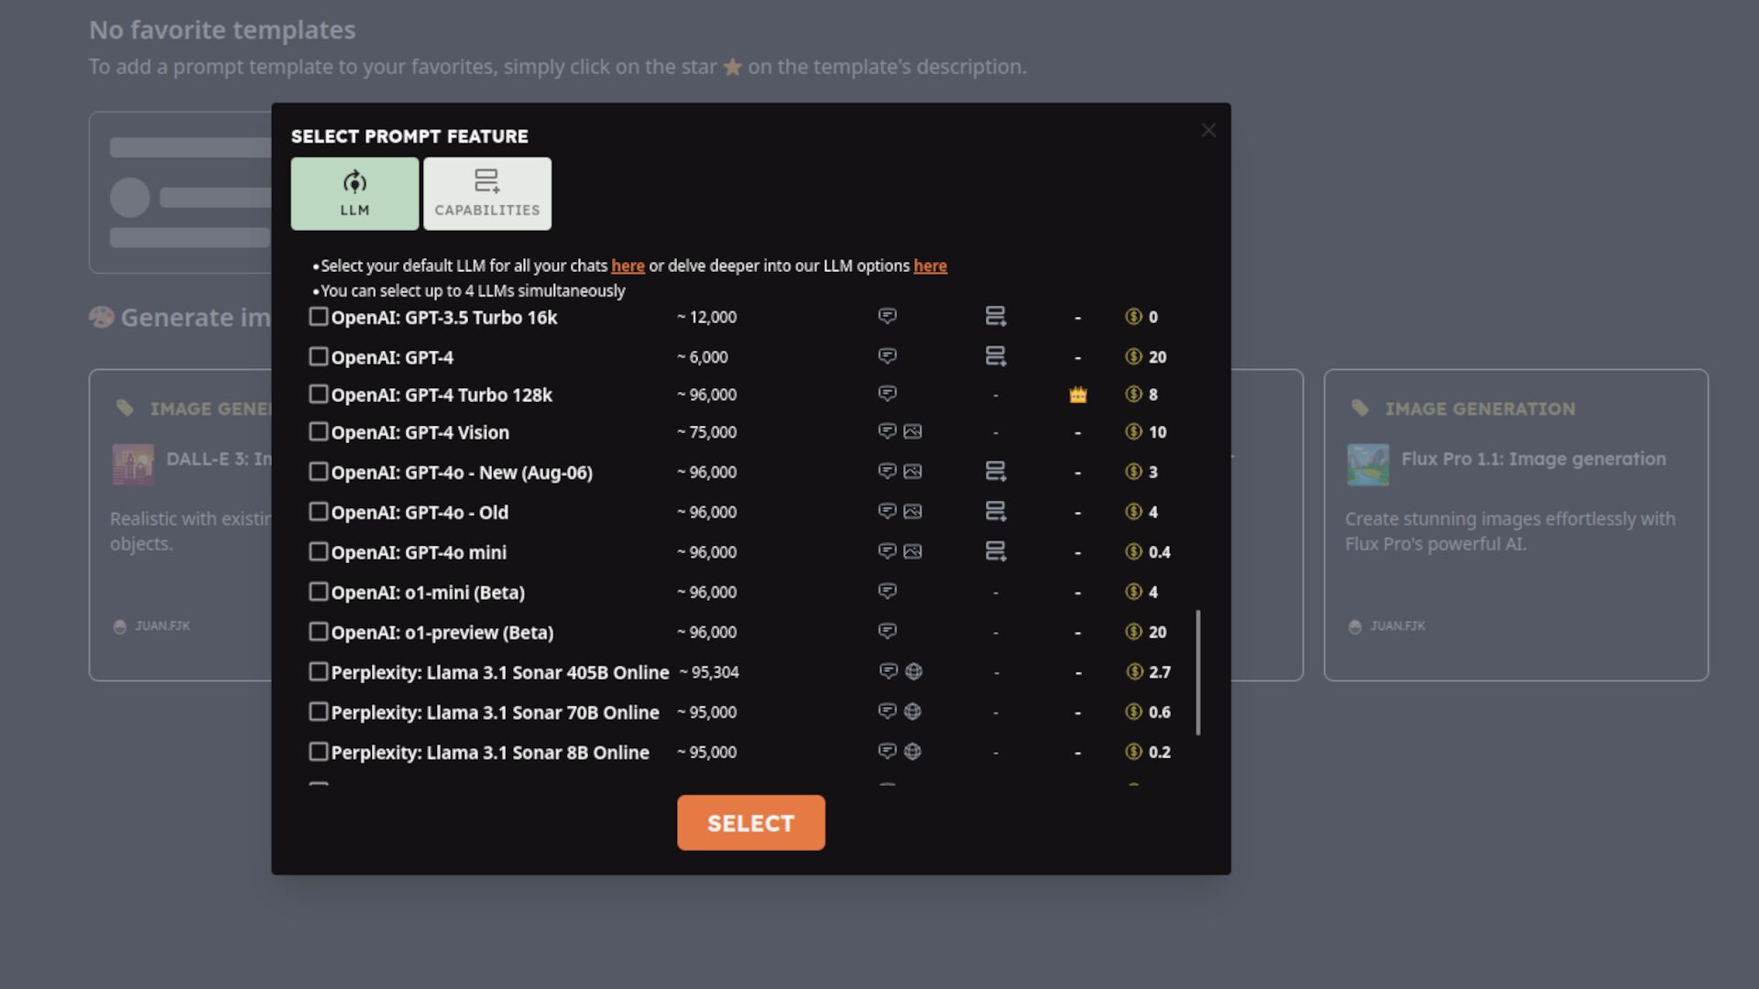Image resolution: width=1759 pixels, height=989 pixels.
Task: Click the chat icon in GPT-4 Turbo 128k row
Action: [x=887, y=394]
